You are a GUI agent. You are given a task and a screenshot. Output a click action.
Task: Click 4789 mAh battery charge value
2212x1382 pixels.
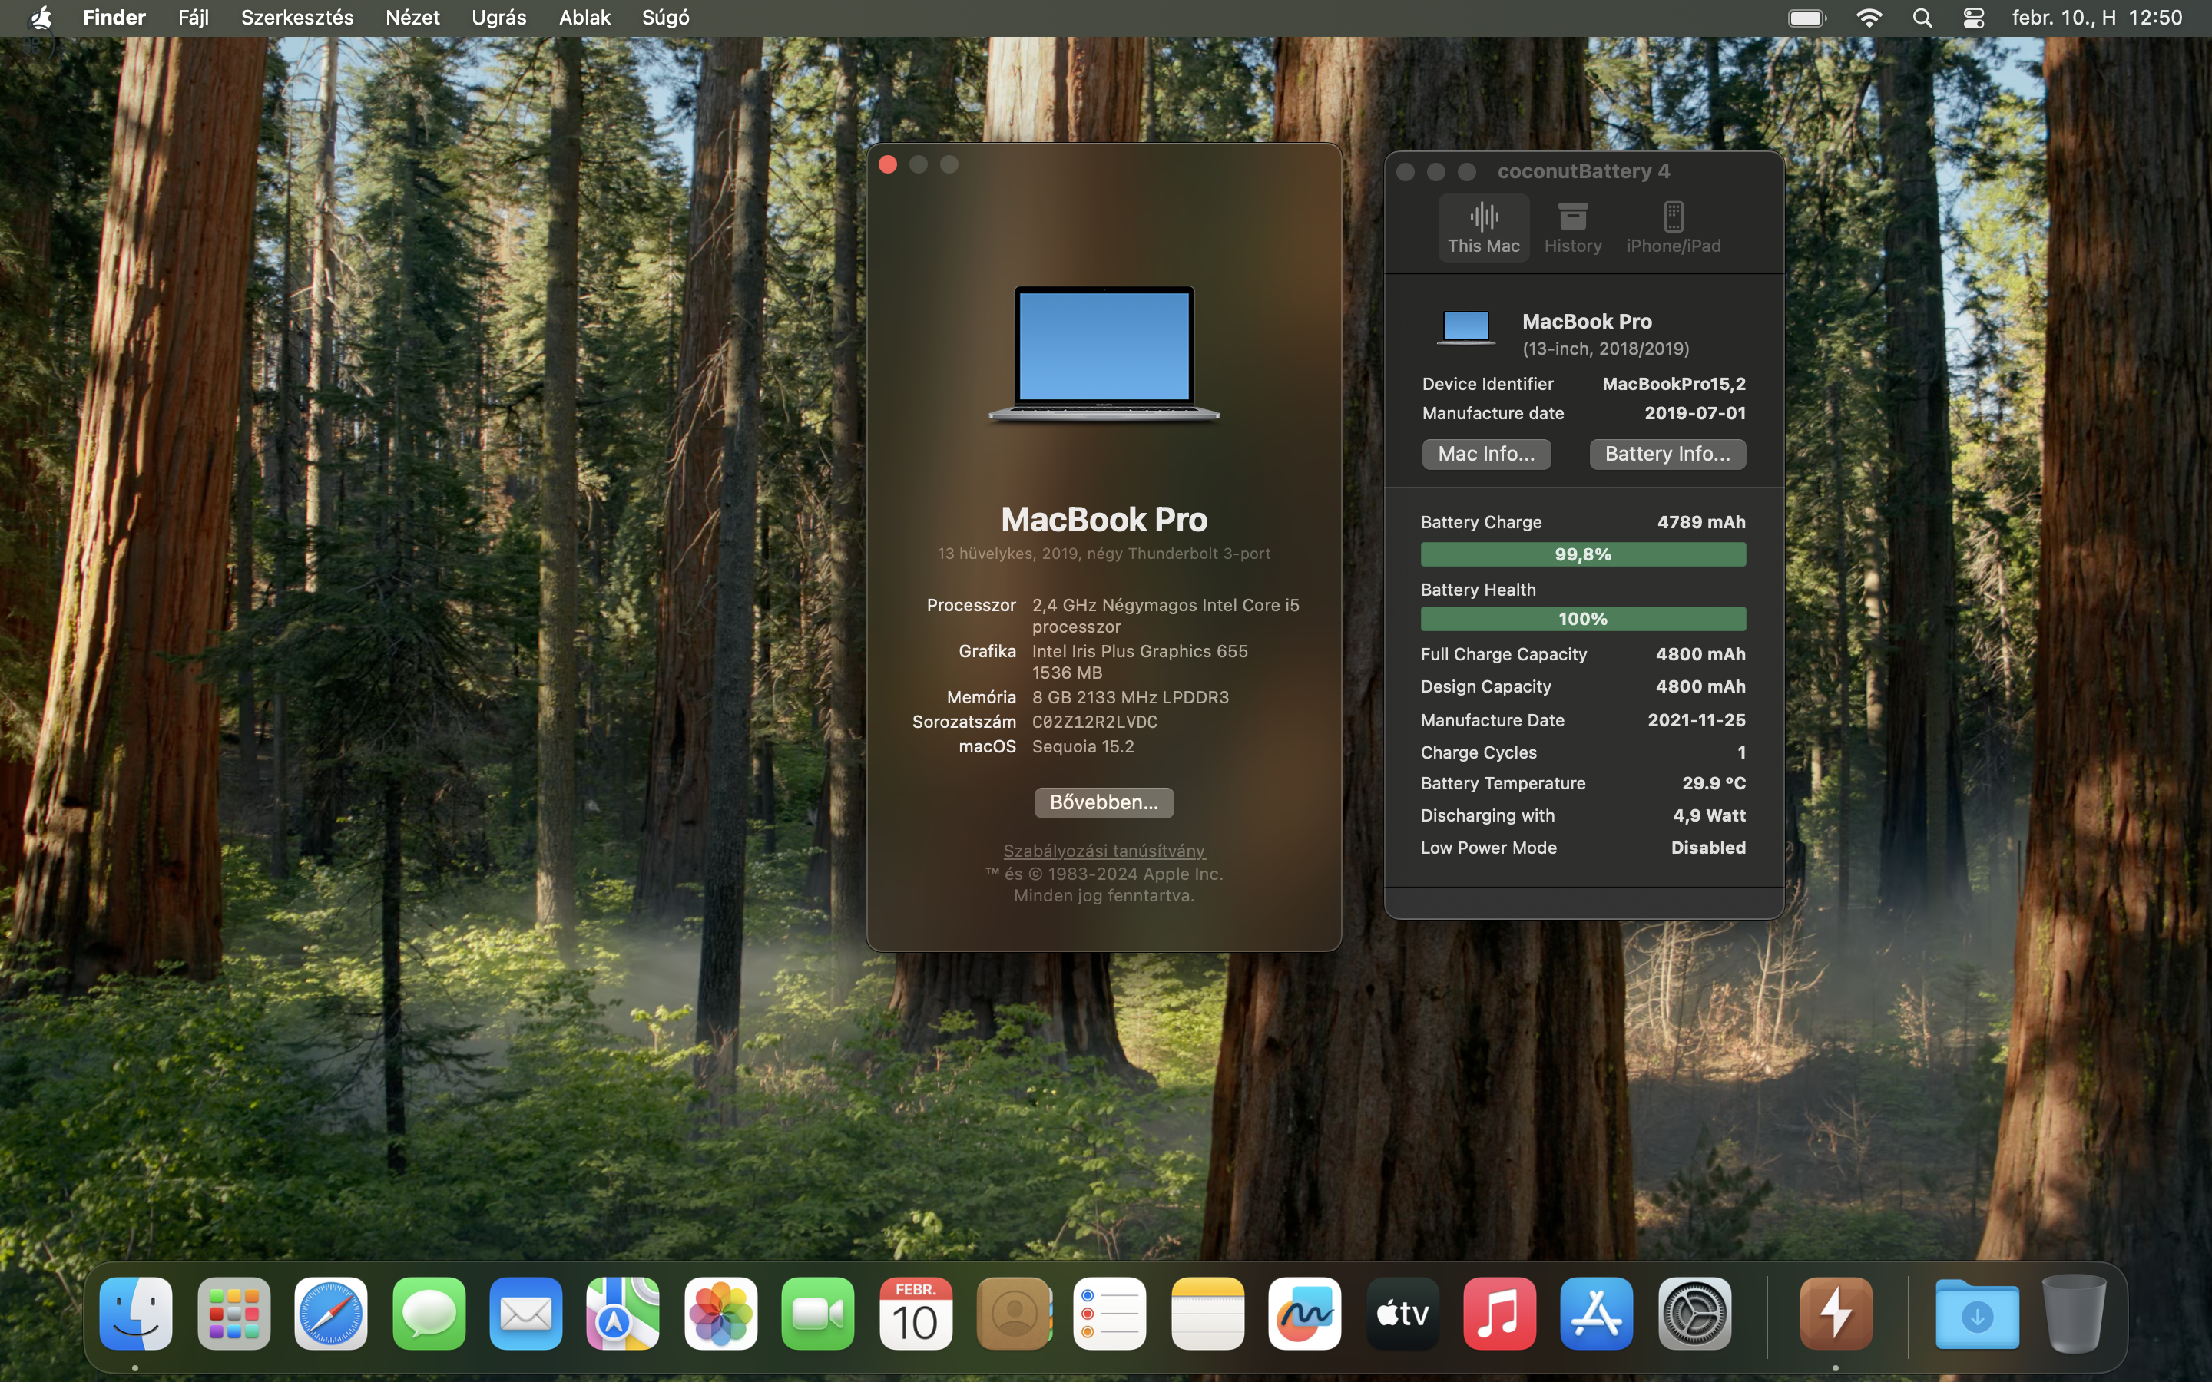click(x=1701, y=522)
